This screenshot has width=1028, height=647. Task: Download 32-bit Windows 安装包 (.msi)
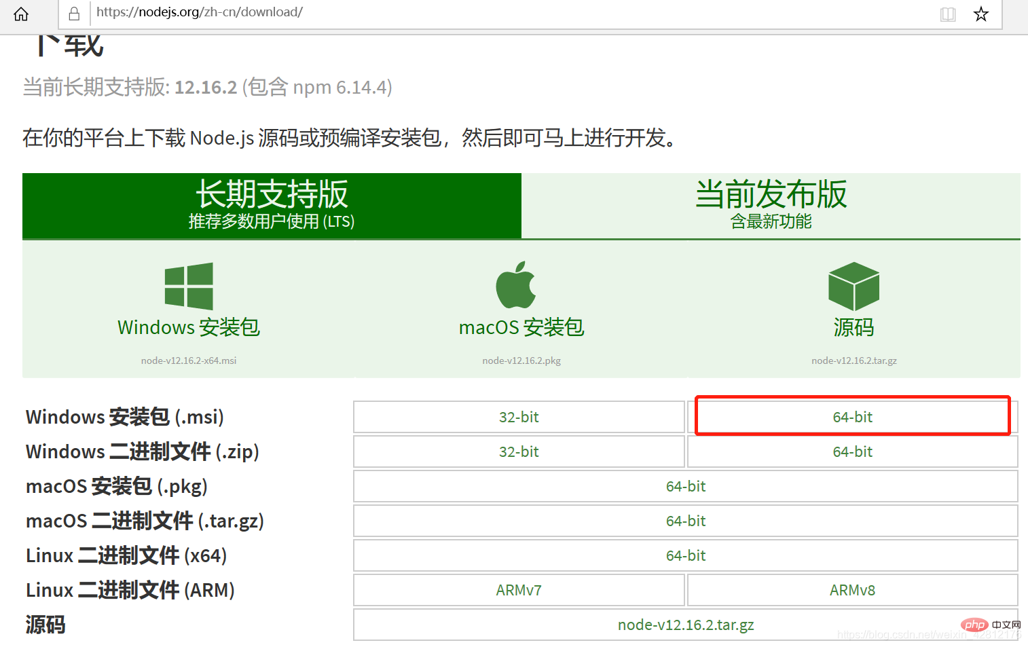click(519, 417)
